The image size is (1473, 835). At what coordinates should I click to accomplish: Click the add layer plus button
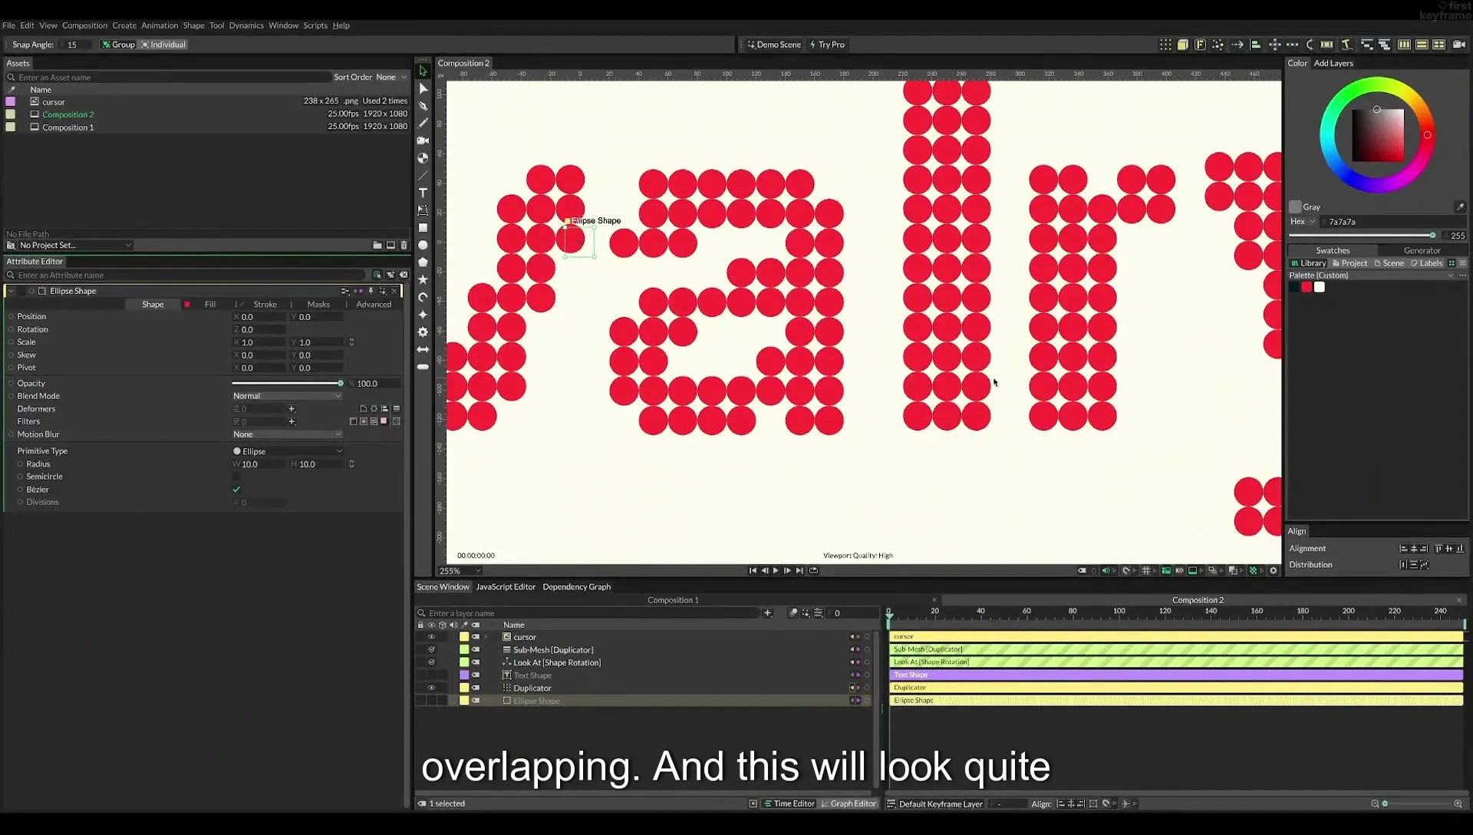pyautogui.click(x=767, y=613)
